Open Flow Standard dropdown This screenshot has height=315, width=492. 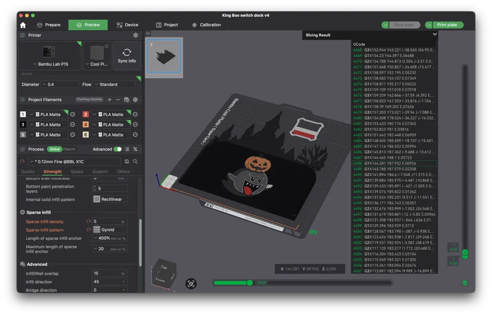point(114,85)
